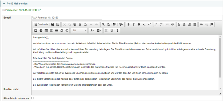Toggle italic formatting
Screen dimensions: 223x101
[x=134, y=24]
